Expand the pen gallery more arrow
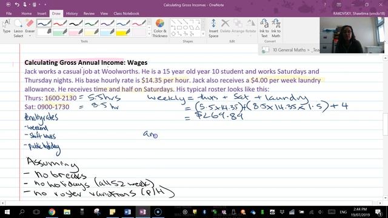 [149, 34]
